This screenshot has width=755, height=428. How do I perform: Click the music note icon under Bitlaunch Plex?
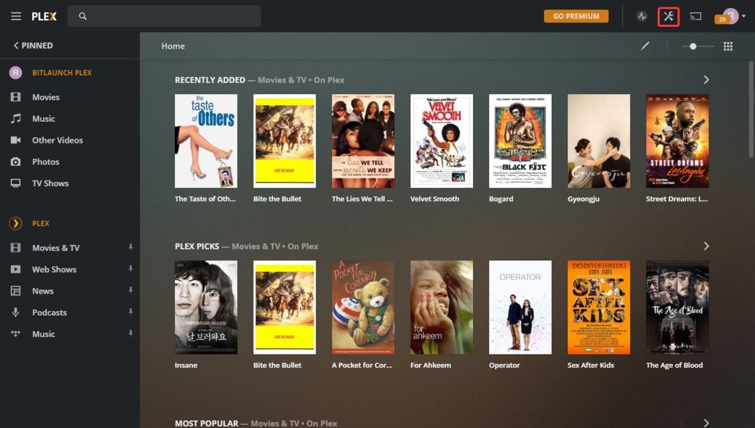[x=15, y=118]
